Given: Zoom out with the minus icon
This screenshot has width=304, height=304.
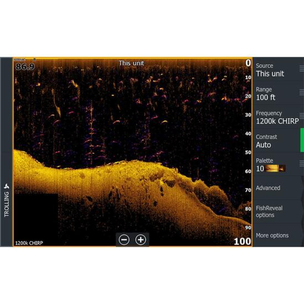Looking at the screenshot, I should (x=124, y=240).
